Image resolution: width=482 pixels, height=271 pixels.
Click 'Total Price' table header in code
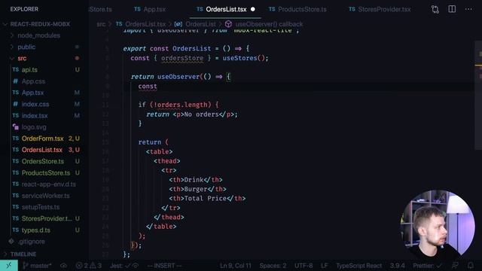point(206,199)
